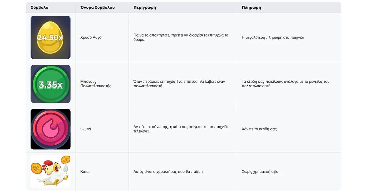This screenshot has width=367, height=192.
Task: Click the chicken character description text
Action: [169, 172]
